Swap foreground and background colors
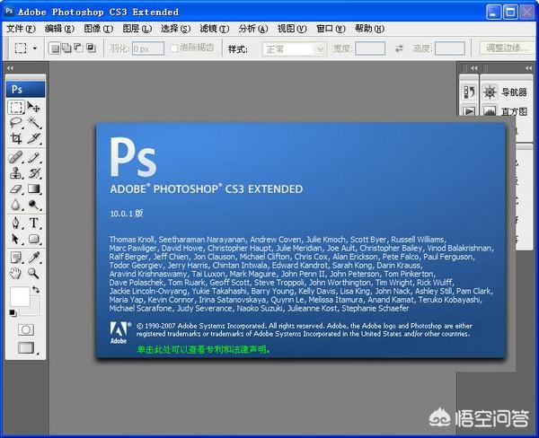The height and width of the screenshot is (438, 539). coord(36,290)
